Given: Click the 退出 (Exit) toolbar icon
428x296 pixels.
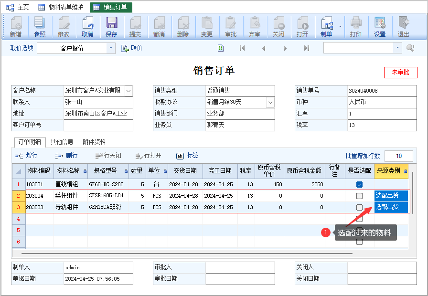Looking at the screenshot, I should point(404,27).
